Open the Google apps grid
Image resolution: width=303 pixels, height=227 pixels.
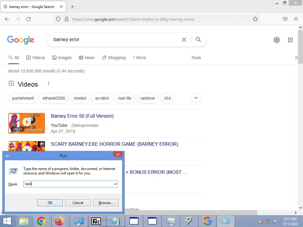pos(290,40)
